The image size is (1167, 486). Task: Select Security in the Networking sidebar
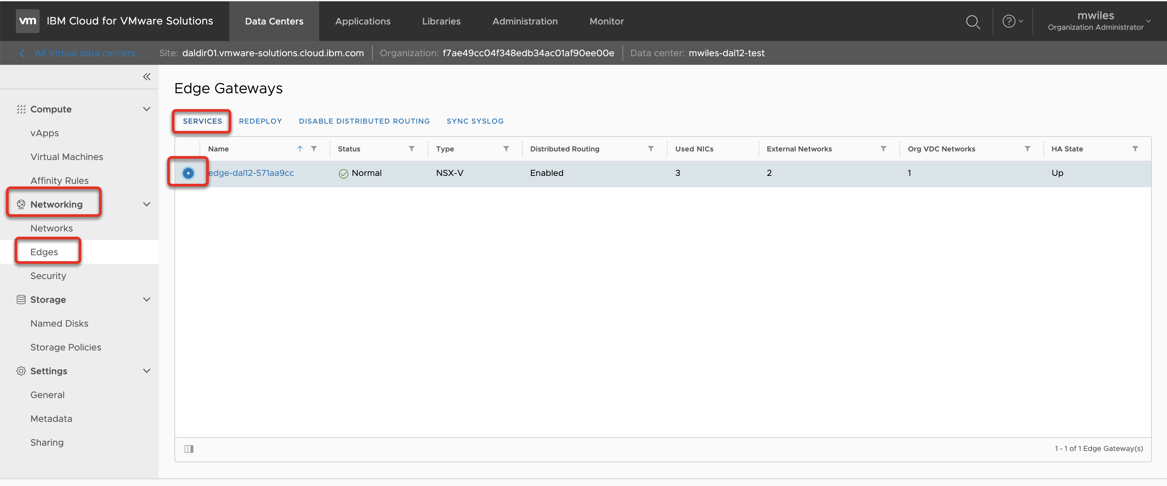pyautogui.click(x=48, y=276)
